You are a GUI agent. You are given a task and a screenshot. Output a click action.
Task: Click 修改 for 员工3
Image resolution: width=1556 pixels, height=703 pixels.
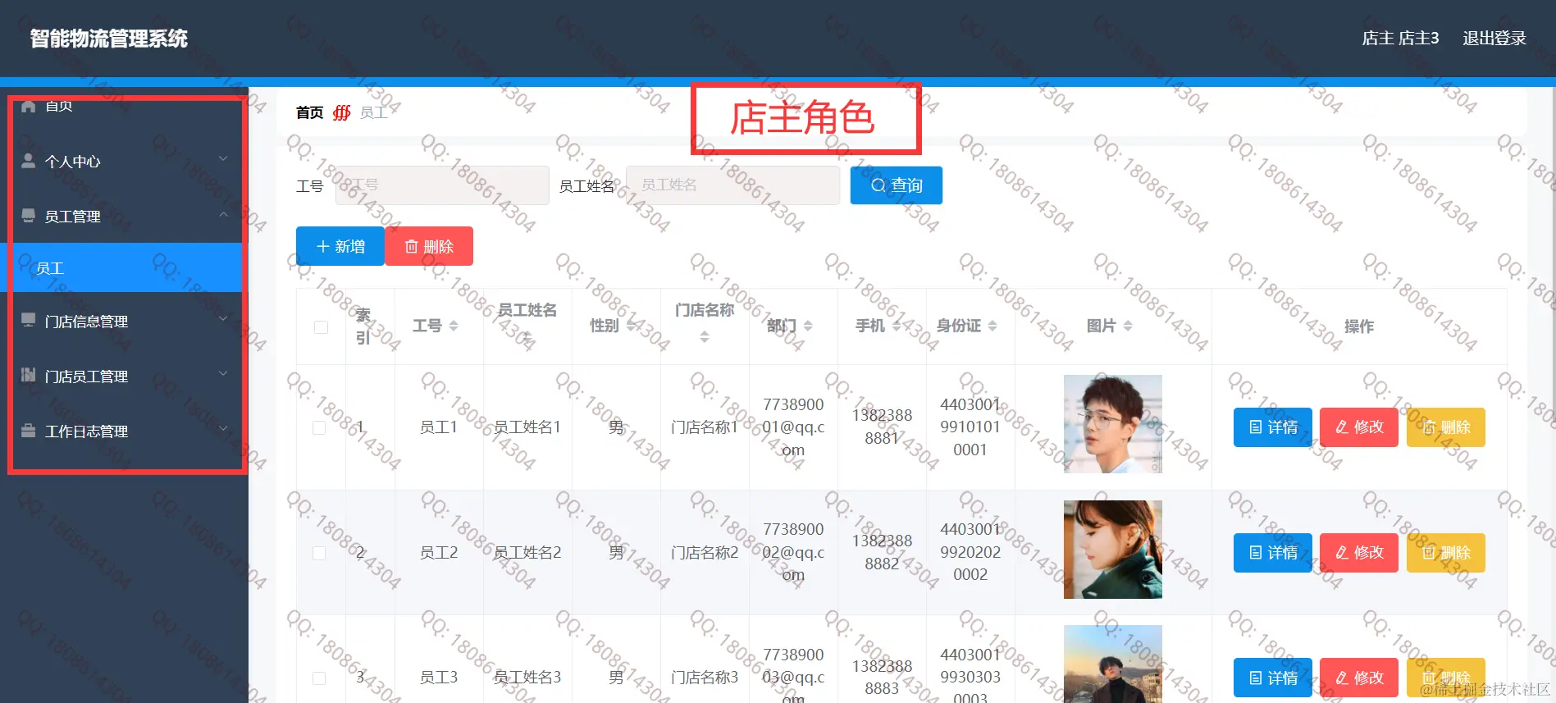[1359, 678]
